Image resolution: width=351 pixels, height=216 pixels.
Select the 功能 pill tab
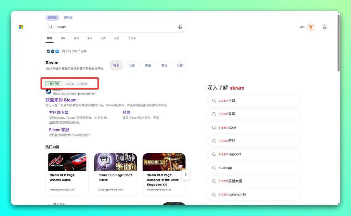pyautogui.click(x=132, y=66)
